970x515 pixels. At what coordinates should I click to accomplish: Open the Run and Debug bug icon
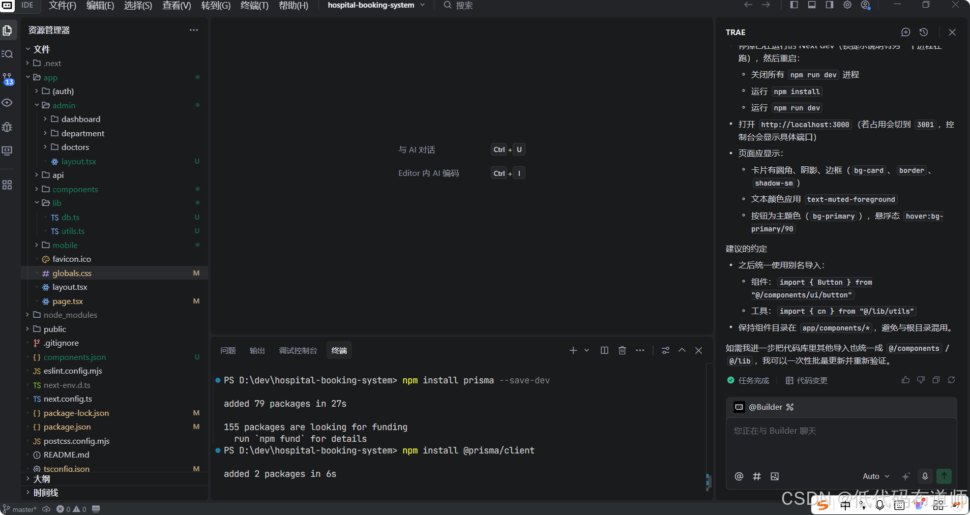(x=8, y=127)
